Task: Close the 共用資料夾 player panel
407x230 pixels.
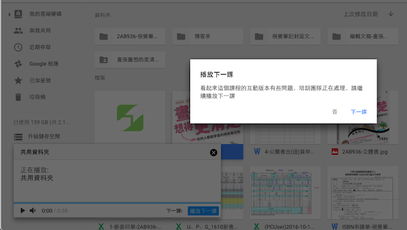Action: [x=214, y=152]
